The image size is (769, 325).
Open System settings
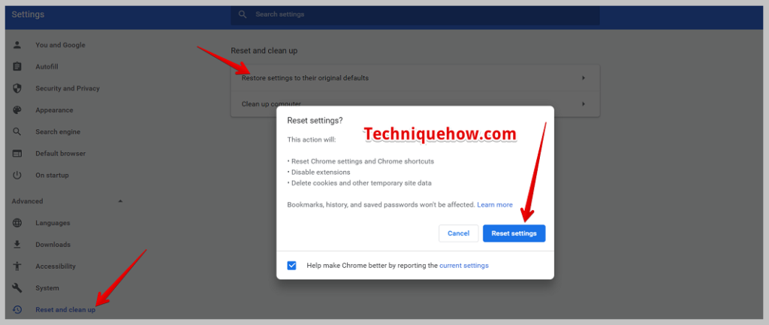[x=47, y=288]
